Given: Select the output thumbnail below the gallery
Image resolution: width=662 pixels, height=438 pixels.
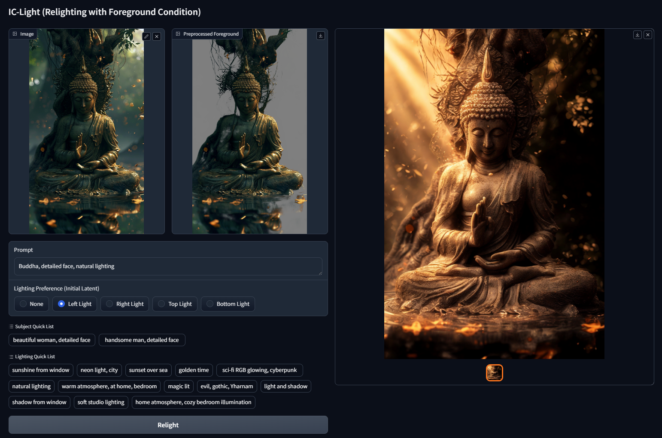Looking at the screenshot, I should pos(494,373).
